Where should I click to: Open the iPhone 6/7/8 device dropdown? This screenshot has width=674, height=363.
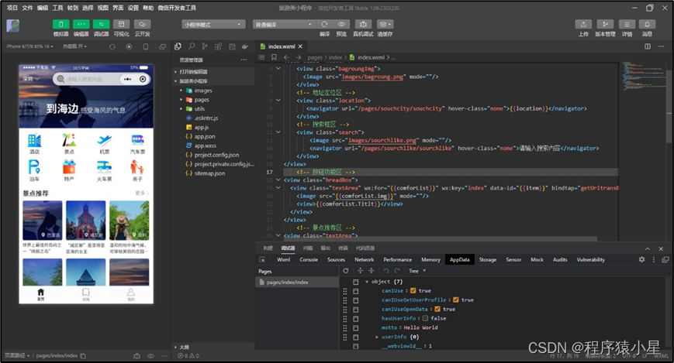click(29, 46)
